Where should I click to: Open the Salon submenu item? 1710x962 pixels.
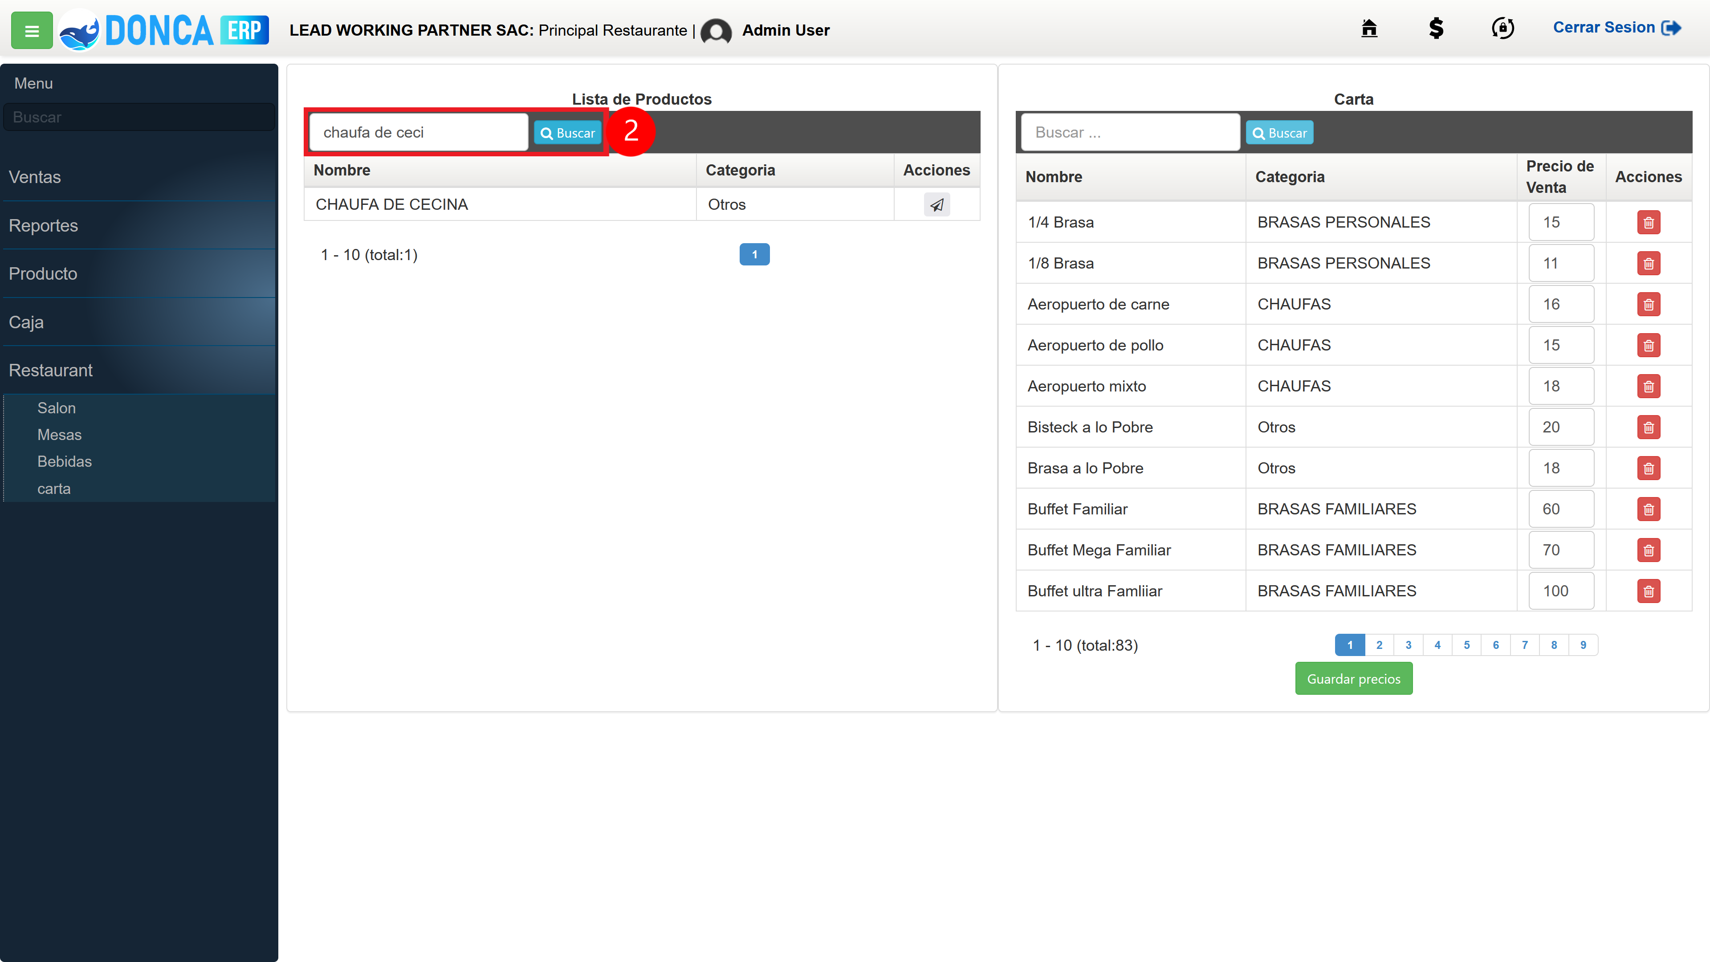point(57,408)
